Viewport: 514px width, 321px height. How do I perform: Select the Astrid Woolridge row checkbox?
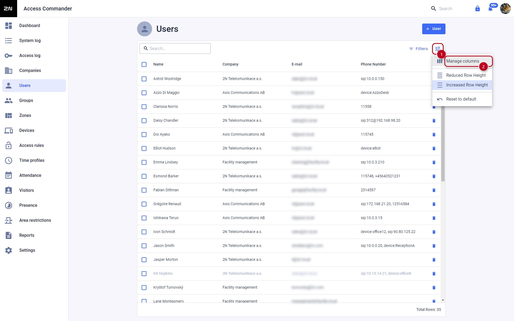[144, 79]
